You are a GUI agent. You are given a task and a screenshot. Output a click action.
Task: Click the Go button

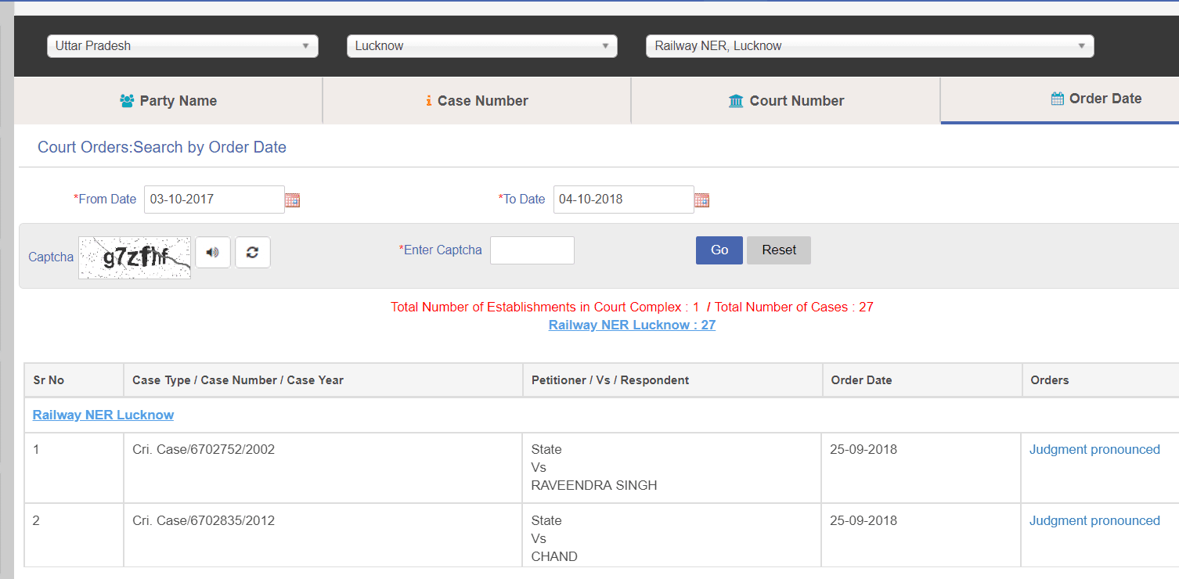(719, 250)
